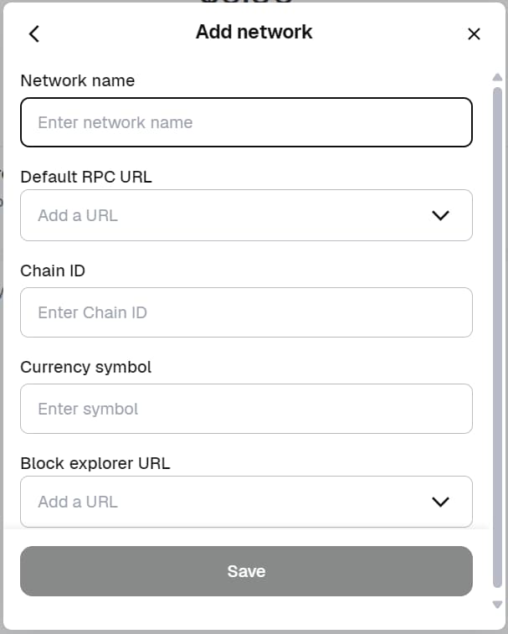Viewport: 508px width, 634px height.
Task: Click the Default RPC URL label
Action: click(x=86, y=177)
